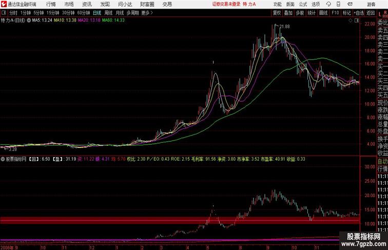Click the 3.28 low price label
The height and width of the screenshot is (250, 388).
tap(13, 149)
